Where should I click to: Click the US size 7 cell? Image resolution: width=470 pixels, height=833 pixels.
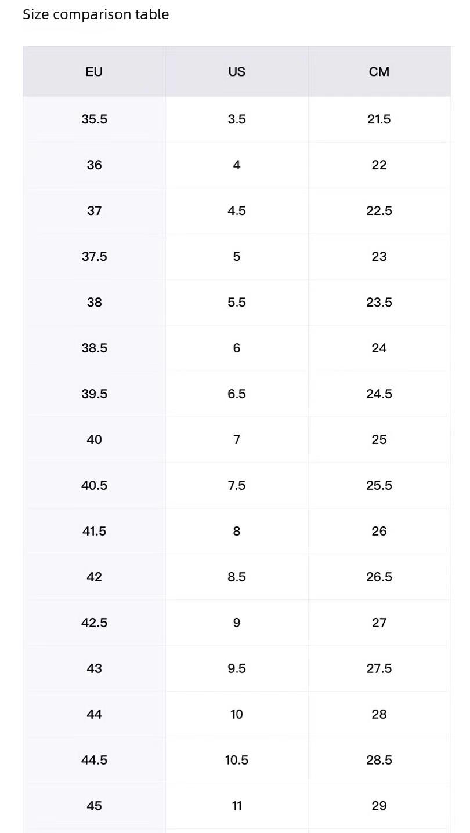pos(237,440)
